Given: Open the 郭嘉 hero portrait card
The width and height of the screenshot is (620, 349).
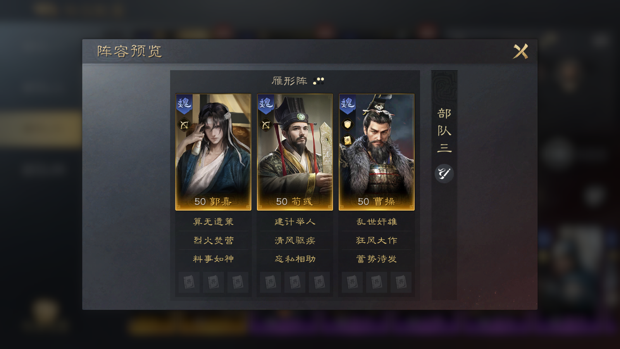Looking at the screenshot, I should pyautogui.click(x=213, y=152).
